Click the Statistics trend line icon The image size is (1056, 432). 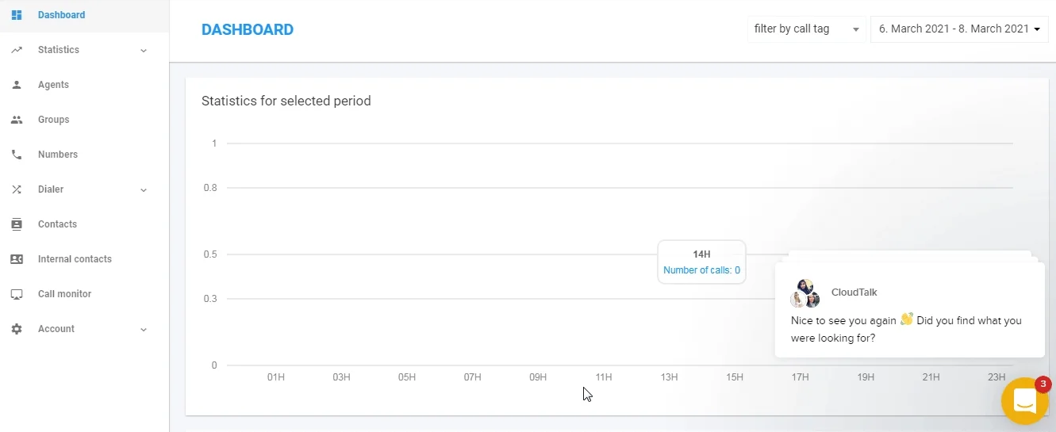point(17,50)
